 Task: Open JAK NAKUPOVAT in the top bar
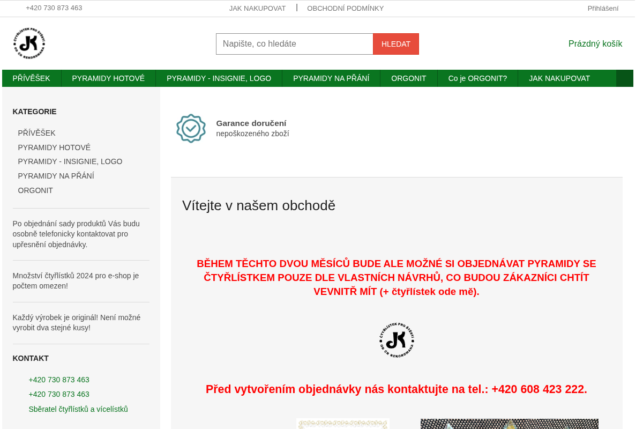(x=257, y=9)
